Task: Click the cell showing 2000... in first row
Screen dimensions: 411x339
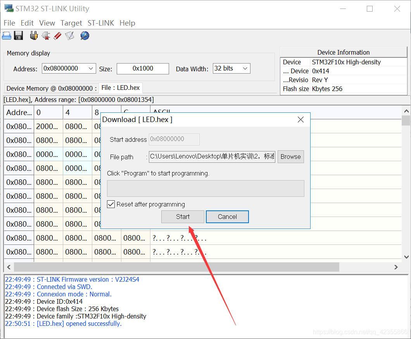Action: (48, 127)
